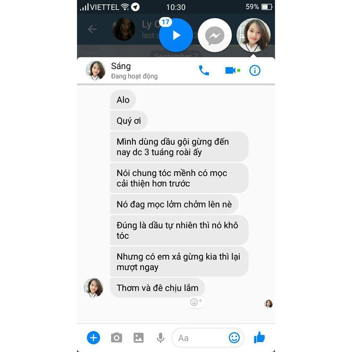Open conversation info for Sáng
The height and width of the screenshot is (352, 352).
pos(255,70)
